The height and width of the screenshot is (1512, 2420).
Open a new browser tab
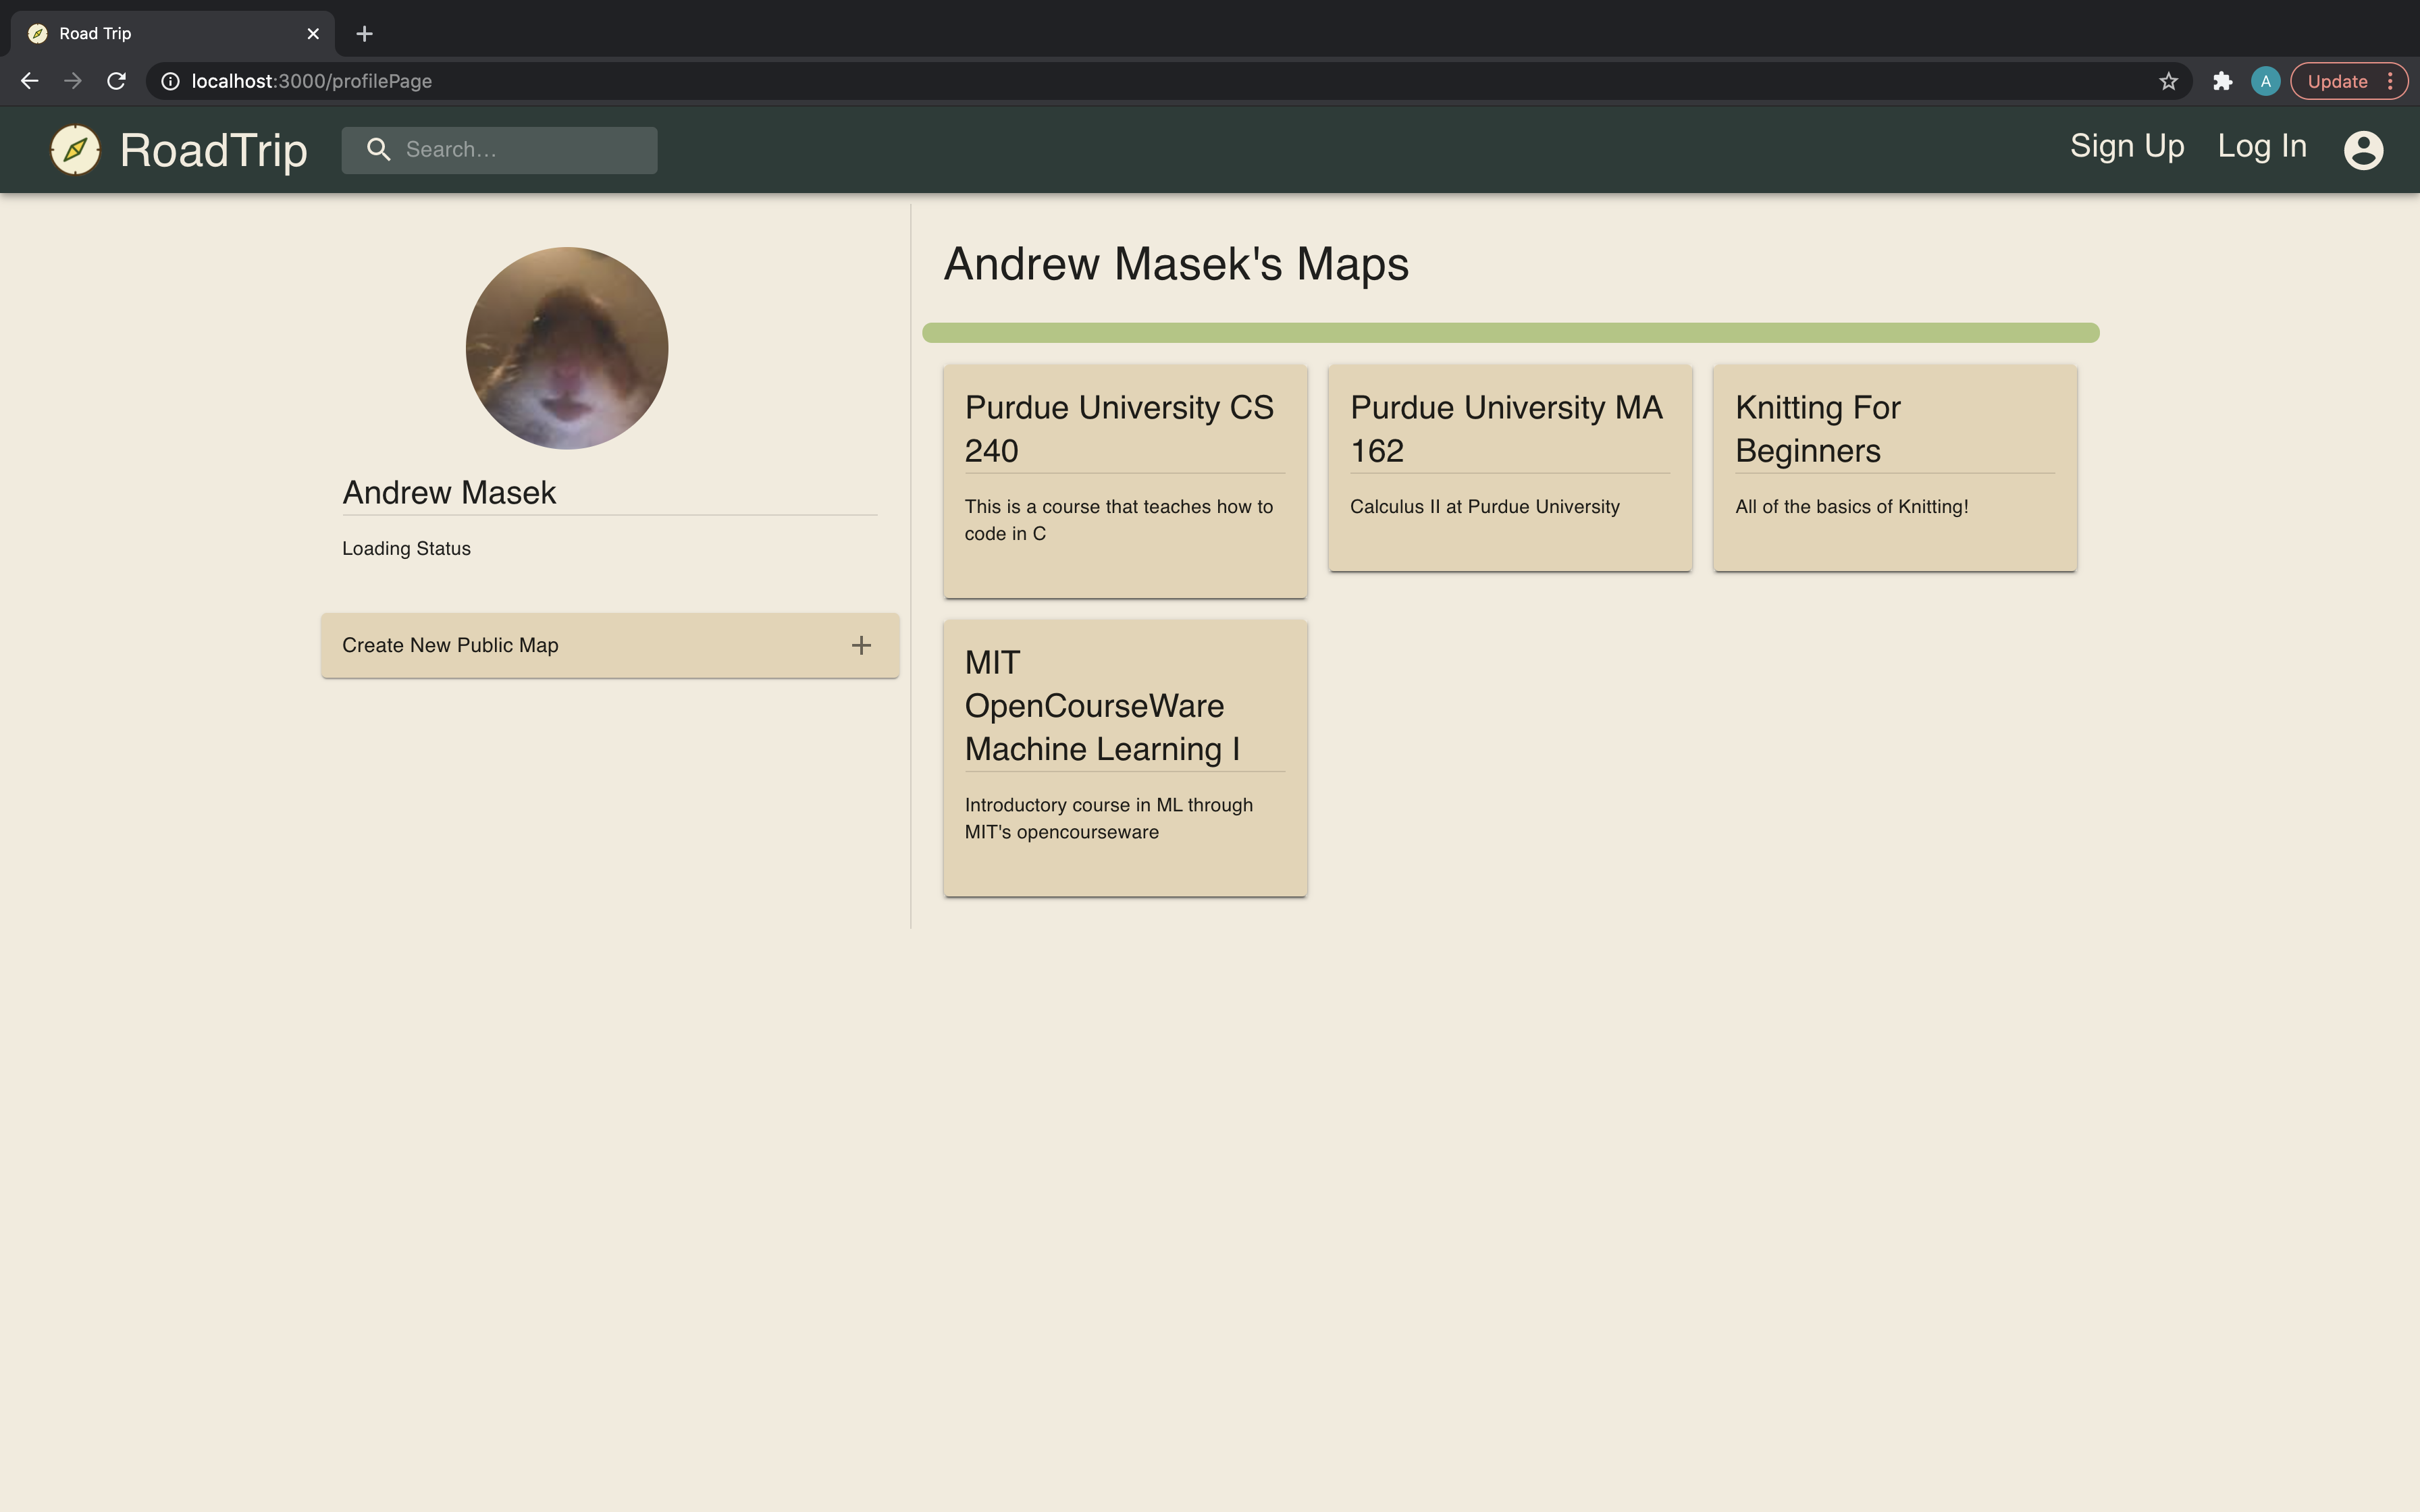(365, 34)
